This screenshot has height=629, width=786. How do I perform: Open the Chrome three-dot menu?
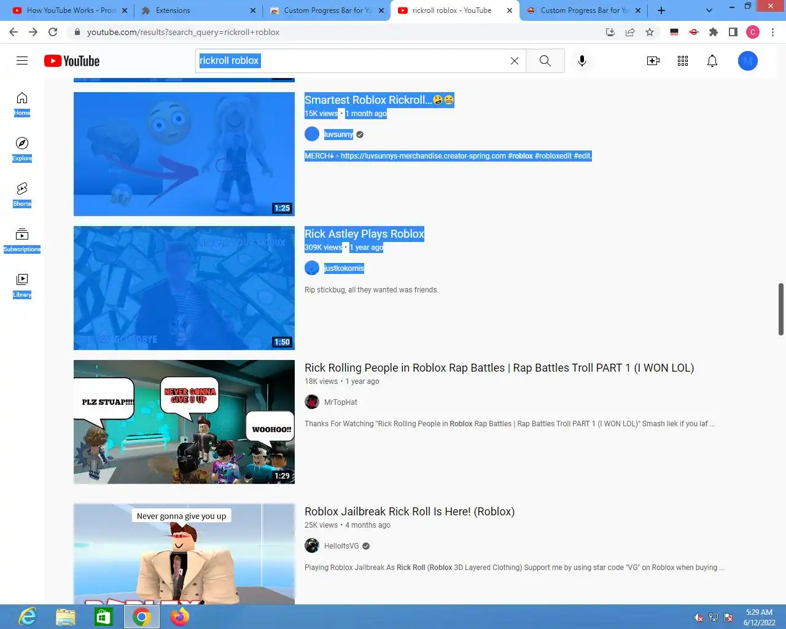coord(772,32)
